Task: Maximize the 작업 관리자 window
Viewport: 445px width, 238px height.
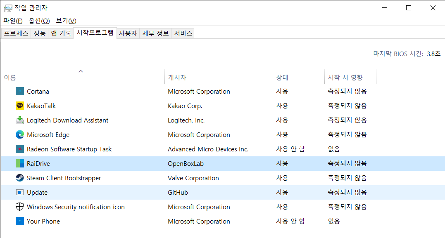Action: click(x=409, y=8)
